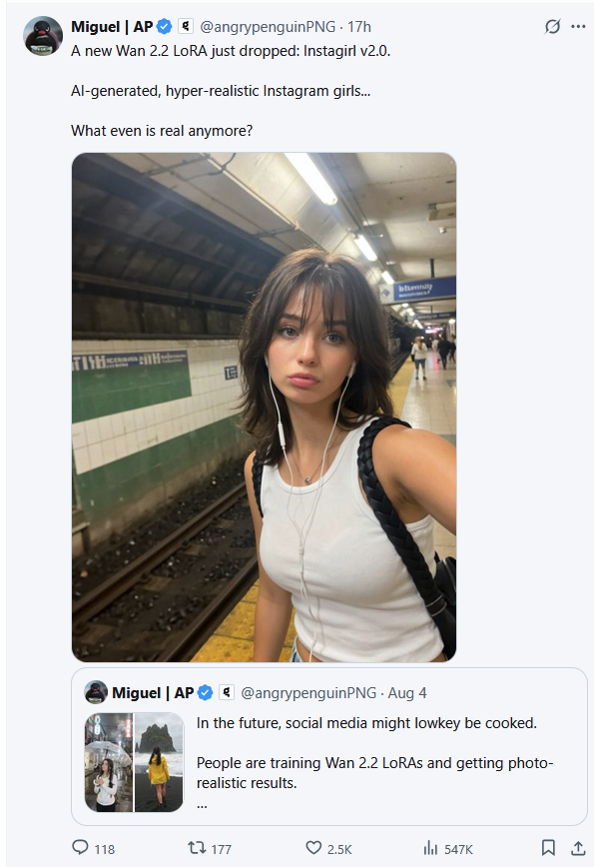Image resolution: width=594 pixels, height=867 pixels.
Task: Open the reply icon showing 118 comments
Action: tap(81, 847)
